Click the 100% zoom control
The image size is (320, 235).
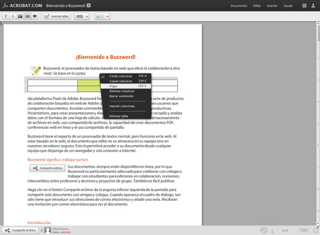point(304,230)
